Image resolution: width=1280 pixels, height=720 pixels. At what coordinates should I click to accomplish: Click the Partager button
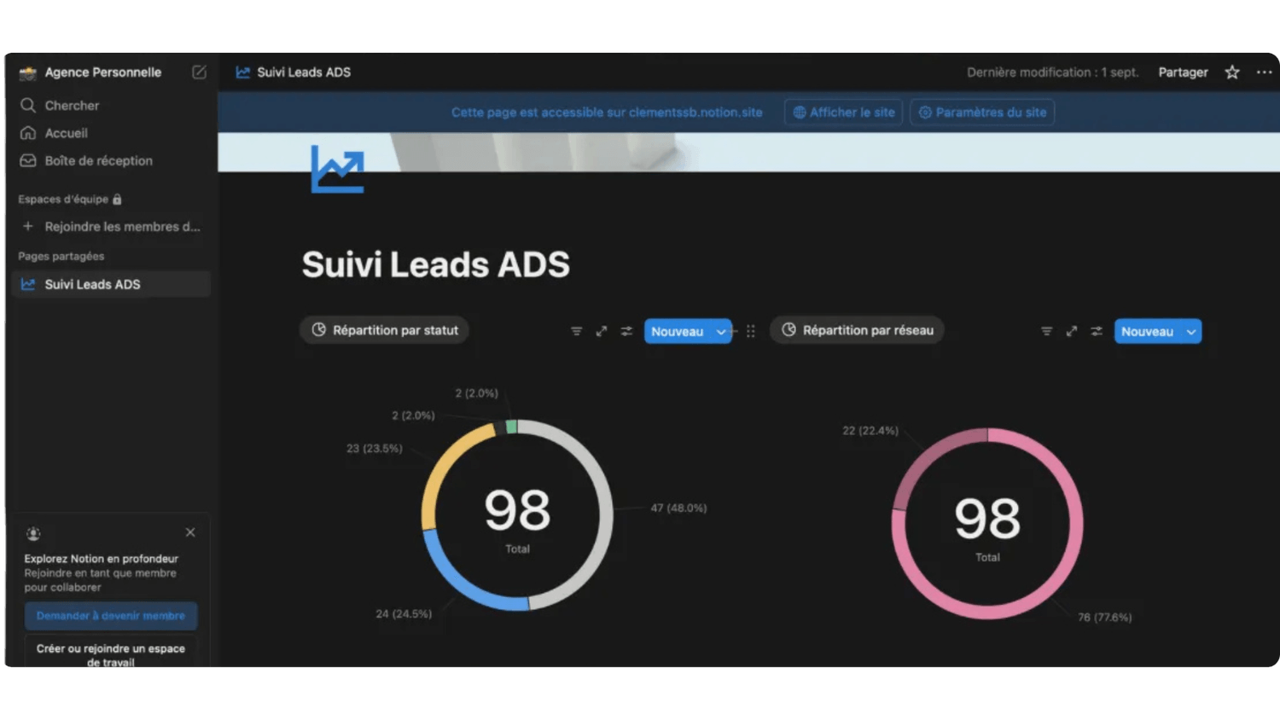1183,73
